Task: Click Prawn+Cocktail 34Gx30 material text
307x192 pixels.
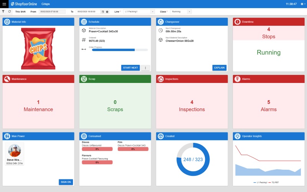Action: (103, 31)
